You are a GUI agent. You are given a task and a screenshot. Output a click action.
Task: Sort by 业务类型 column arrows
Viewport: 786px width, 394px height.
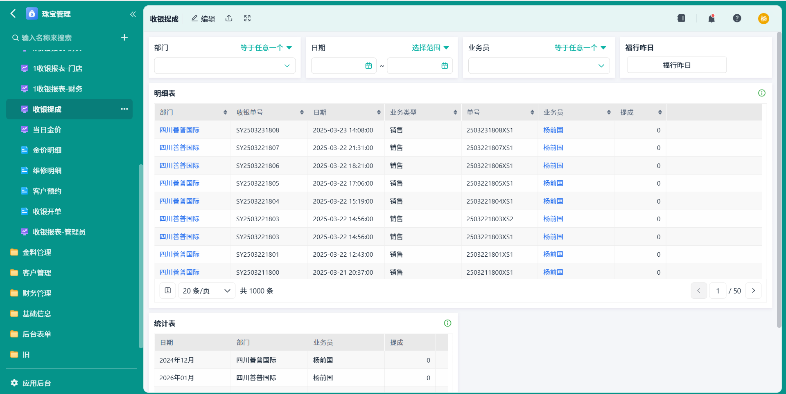point(455,112)
